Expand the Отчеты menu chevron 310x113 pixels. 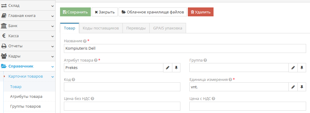pos(52,46)
